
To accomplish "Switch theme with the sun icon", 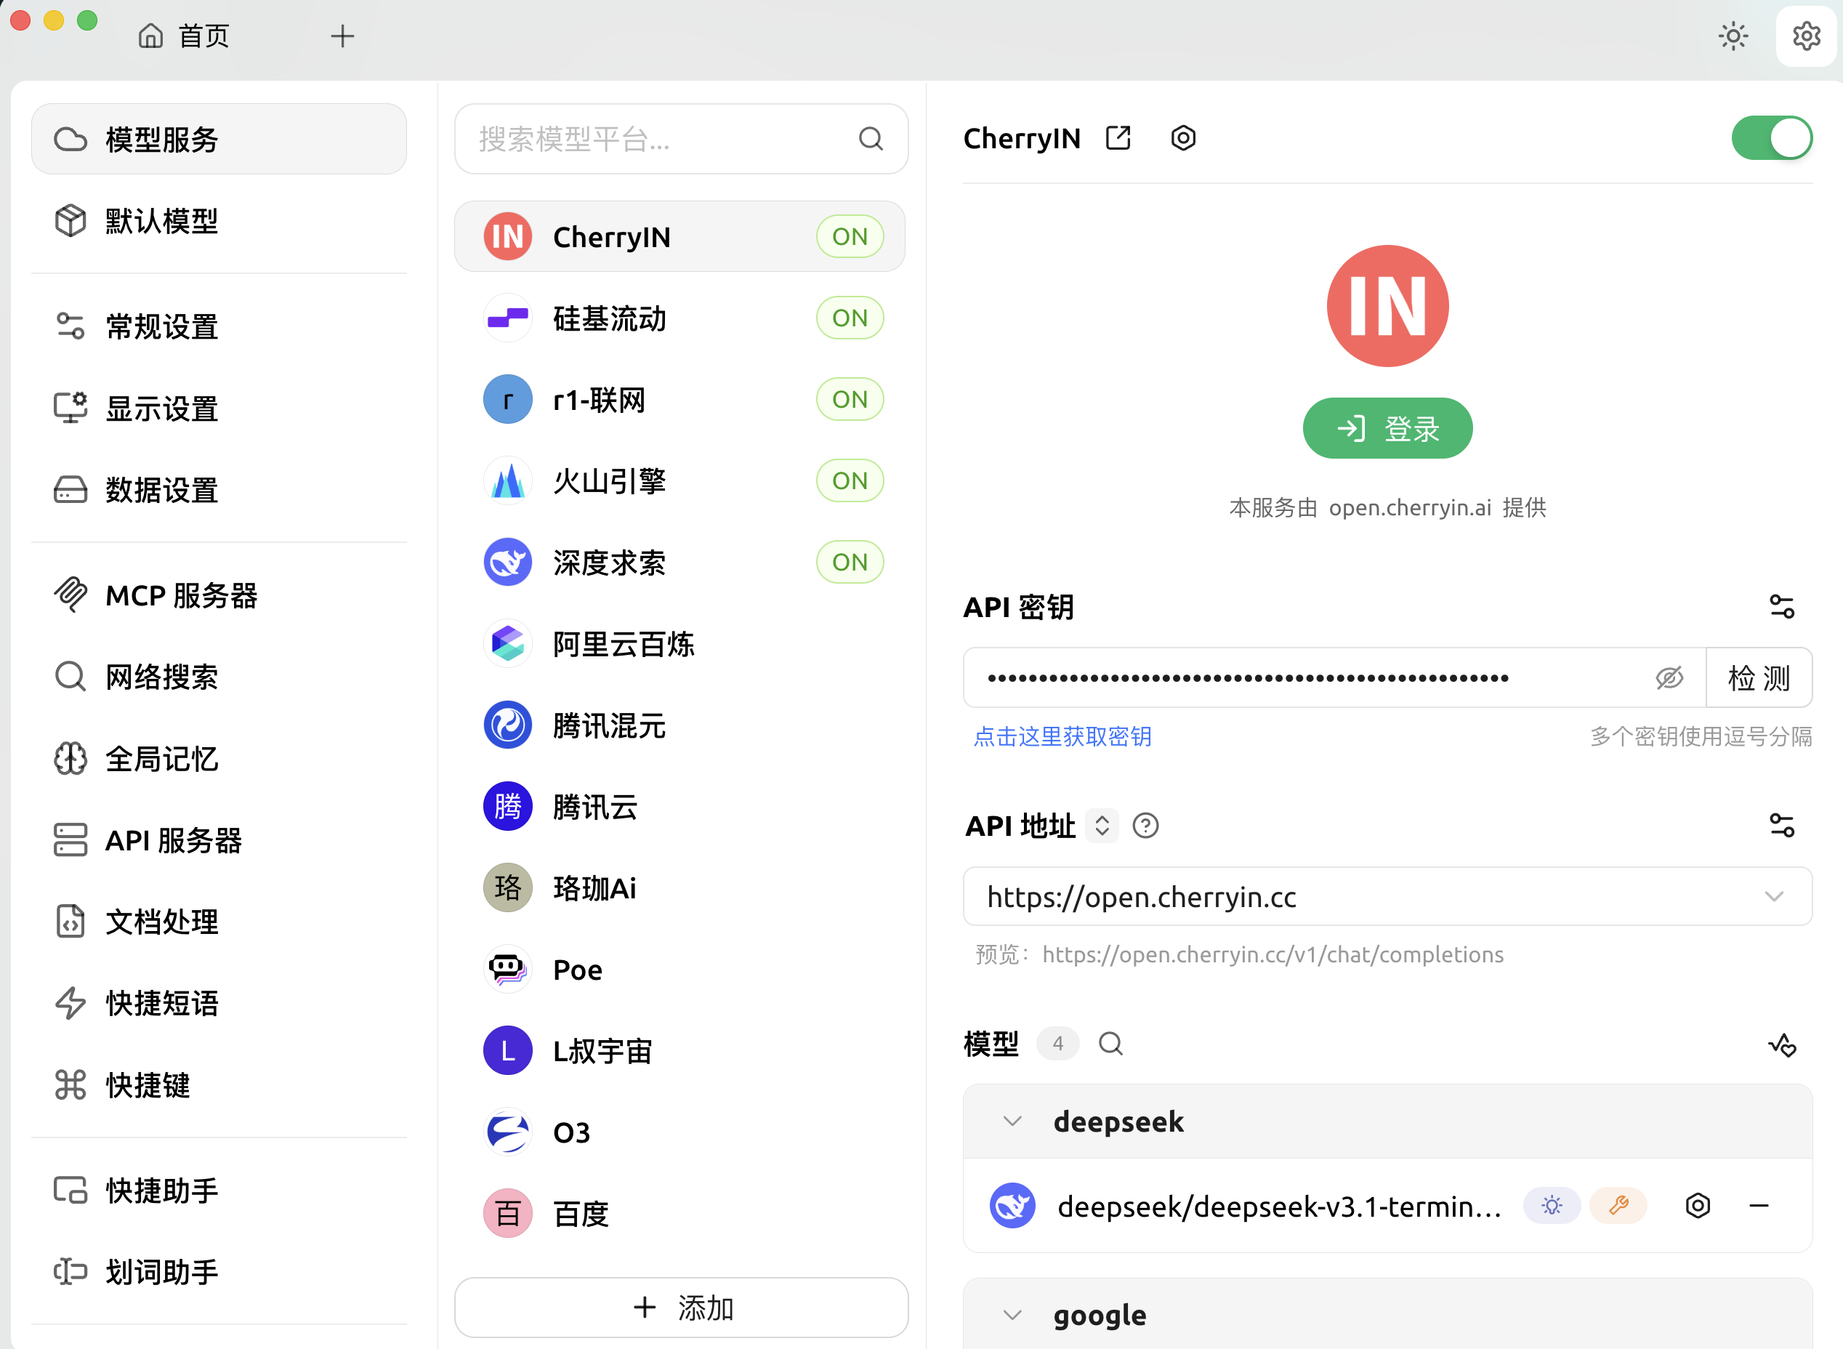I will click(1733, 36).
